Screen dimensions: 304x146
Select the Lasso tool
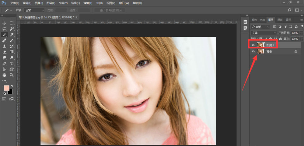click(x=5, y=29)
